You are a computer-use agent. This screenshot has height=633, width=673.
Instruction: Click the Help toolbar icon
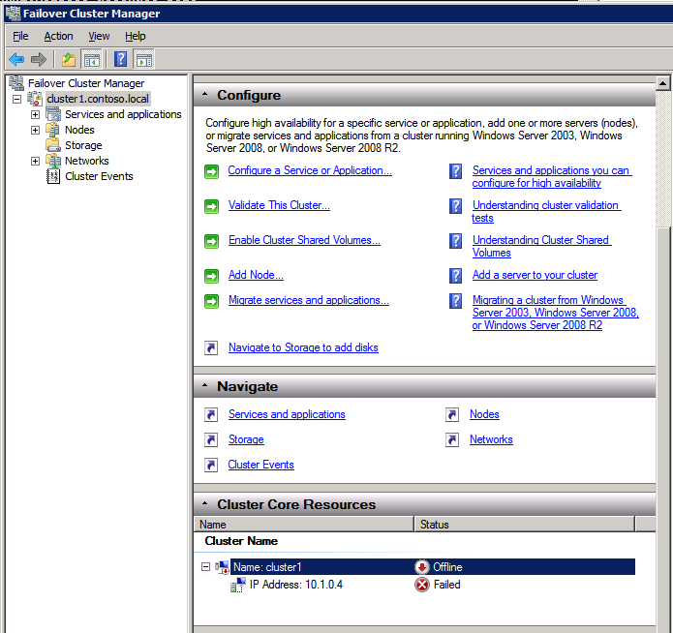[x=121, y=59]
